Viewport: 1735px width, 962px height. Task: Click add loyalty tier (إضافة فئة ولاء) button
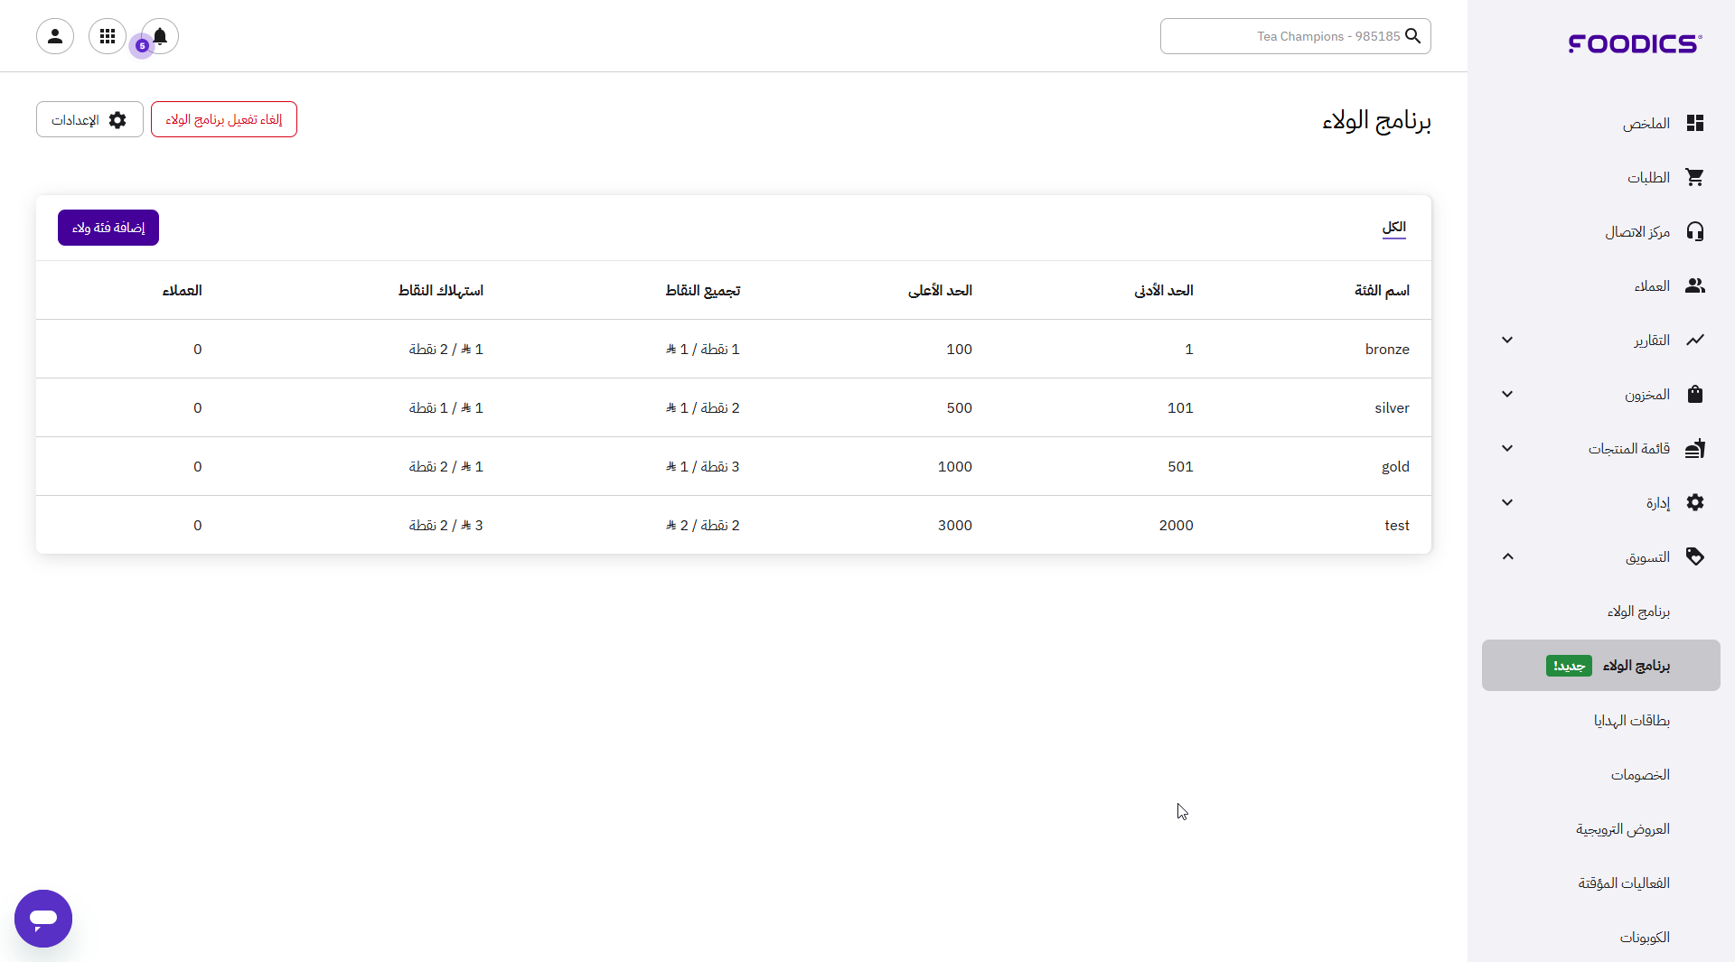coord(108,228)
